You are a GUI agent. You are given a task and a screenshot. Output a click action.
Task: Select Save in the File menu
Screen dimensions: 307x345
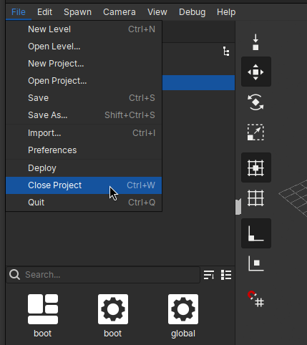click(84, 98)
